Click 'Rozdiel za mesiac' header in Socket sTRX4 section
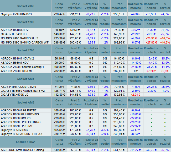Viewport: 171px width, 152px height. pos(136,142)
